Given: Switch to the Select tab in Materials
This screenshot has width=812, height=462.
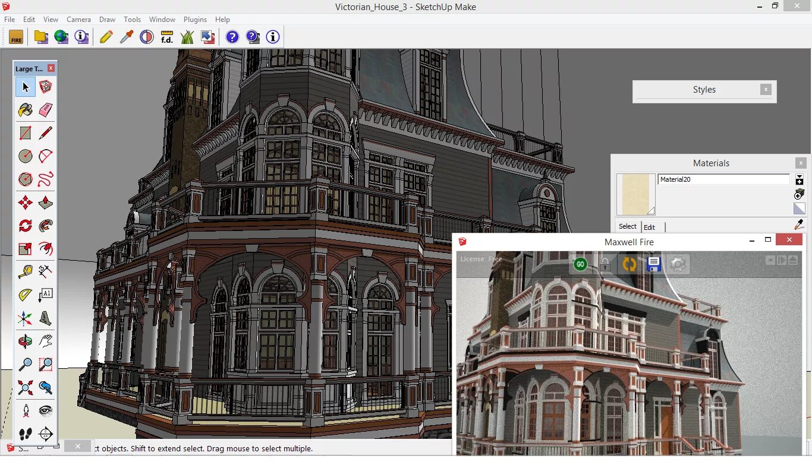Looking at the screenshot, I should point(628,226).
